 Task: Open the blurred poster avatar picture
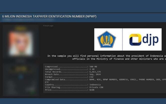point(21,41)
